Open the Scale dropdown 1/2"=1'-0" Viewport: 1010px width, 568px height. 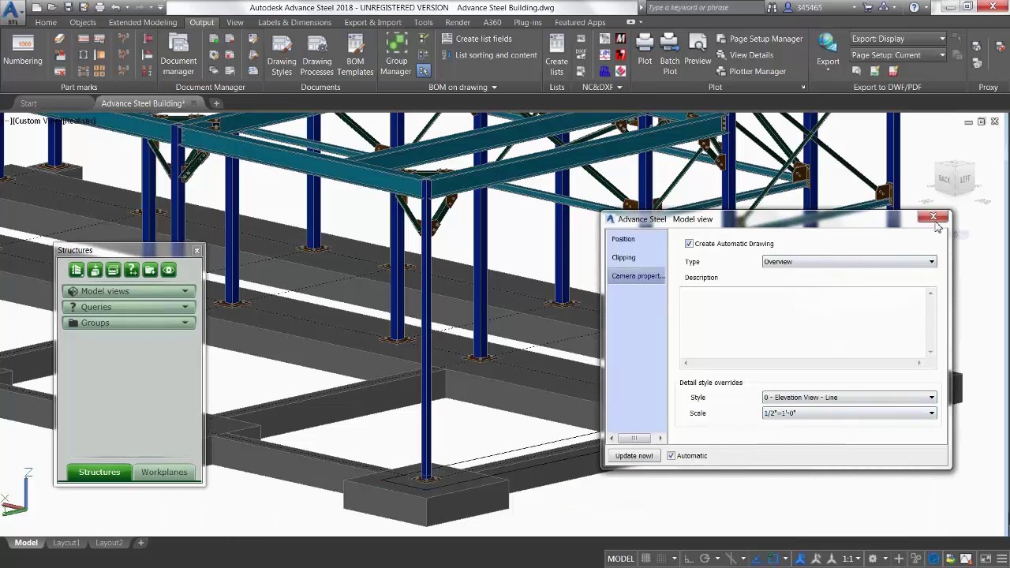tap(849, 413)
